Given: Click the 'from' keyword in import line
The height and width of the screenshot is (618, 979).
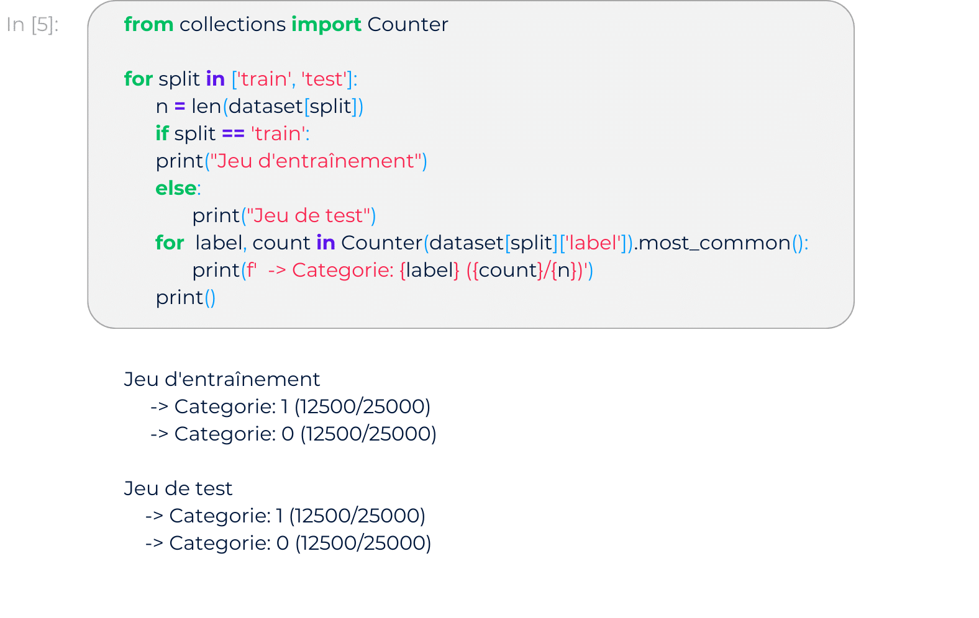Looking at the screenshot, I should pos(148,24).
